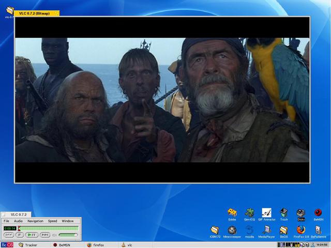This screenshot has width=331, height=248.
Task: Open the BeOS logo menu in the Deskbar
Action: point(7,245)
